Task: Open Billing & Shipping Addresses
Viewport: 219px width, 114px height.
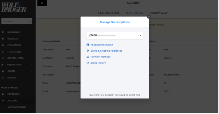Action: (x=106, y=51)
